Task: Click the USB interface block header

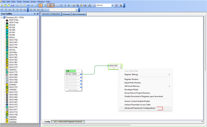Action: pyautogui.click(x=71, y=71)
